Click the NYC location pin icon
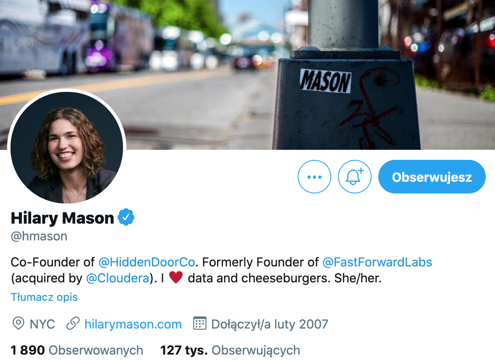 tap(18, 324)
